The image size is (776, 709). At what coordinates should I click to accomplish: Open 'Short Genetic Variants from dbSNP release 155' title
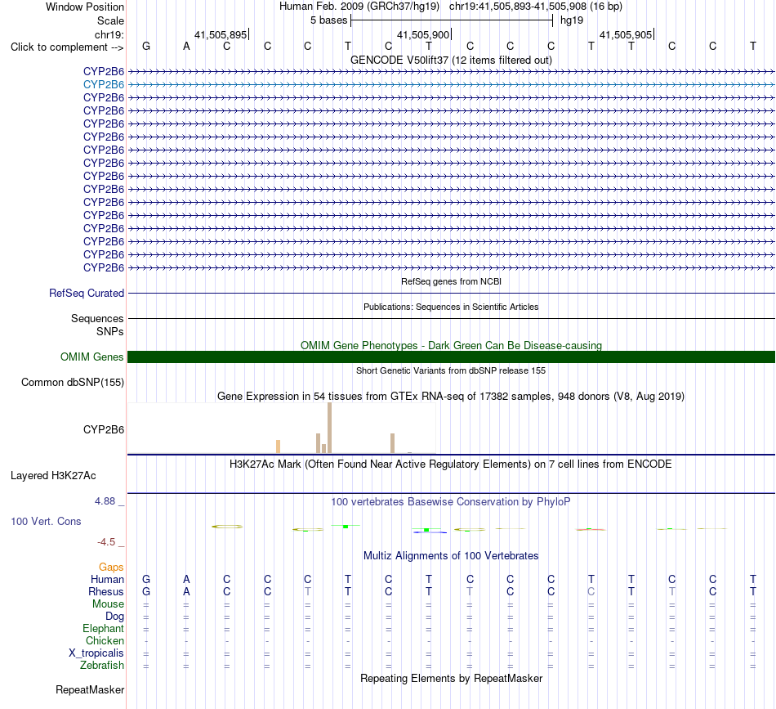pos(451,370)
